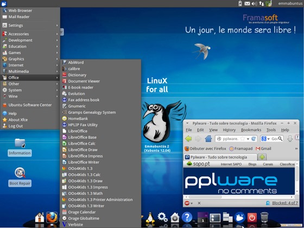Screen dimensions: 304x228
Task: Click the volume icon in top panel
Action: click(254, 3)
